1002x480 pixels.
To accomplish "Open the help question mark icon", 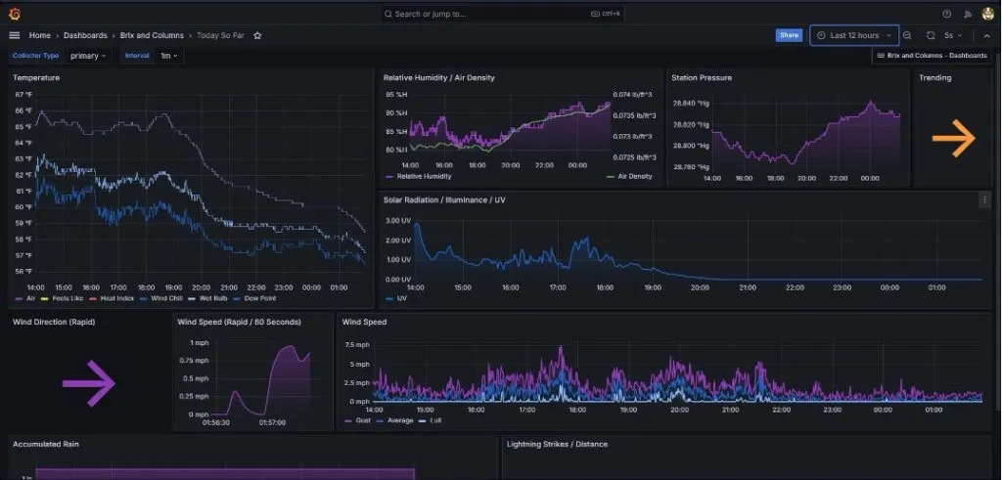I will click(x=946, y=14).
